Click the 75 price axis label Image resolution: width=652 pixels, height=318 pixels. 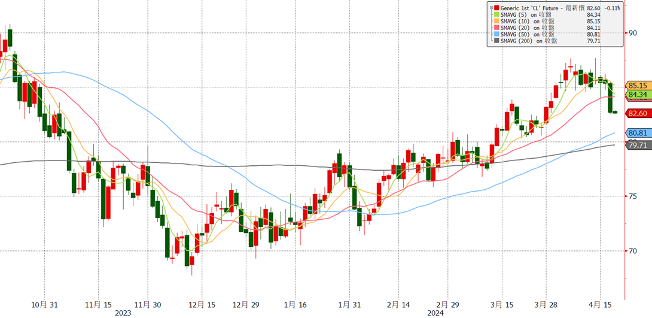click(633, 196)
